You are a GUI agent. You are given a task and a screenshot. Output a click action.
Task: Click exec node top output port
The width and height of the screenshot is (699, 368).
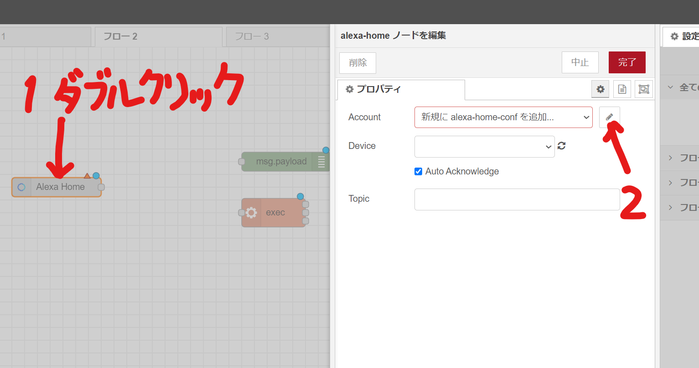305,204
